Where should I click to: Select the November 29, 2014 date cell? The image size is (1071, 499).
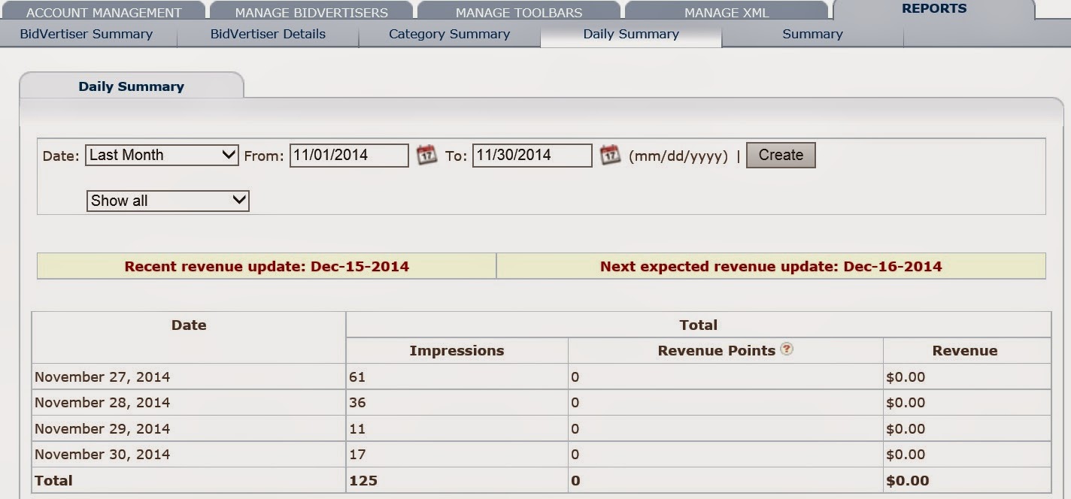pos(189,428)
